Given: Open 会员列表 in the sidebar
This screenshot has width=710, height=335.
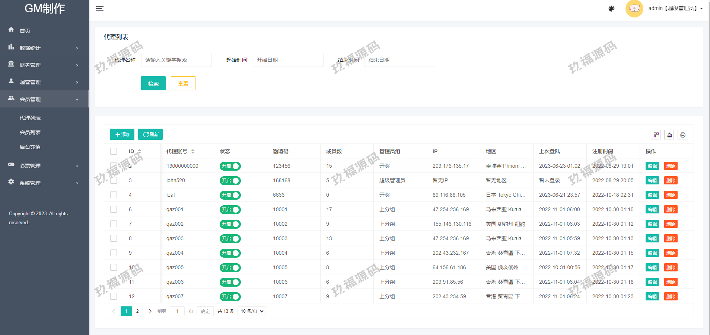Looking at the screenshot, I should coord(30,132).
